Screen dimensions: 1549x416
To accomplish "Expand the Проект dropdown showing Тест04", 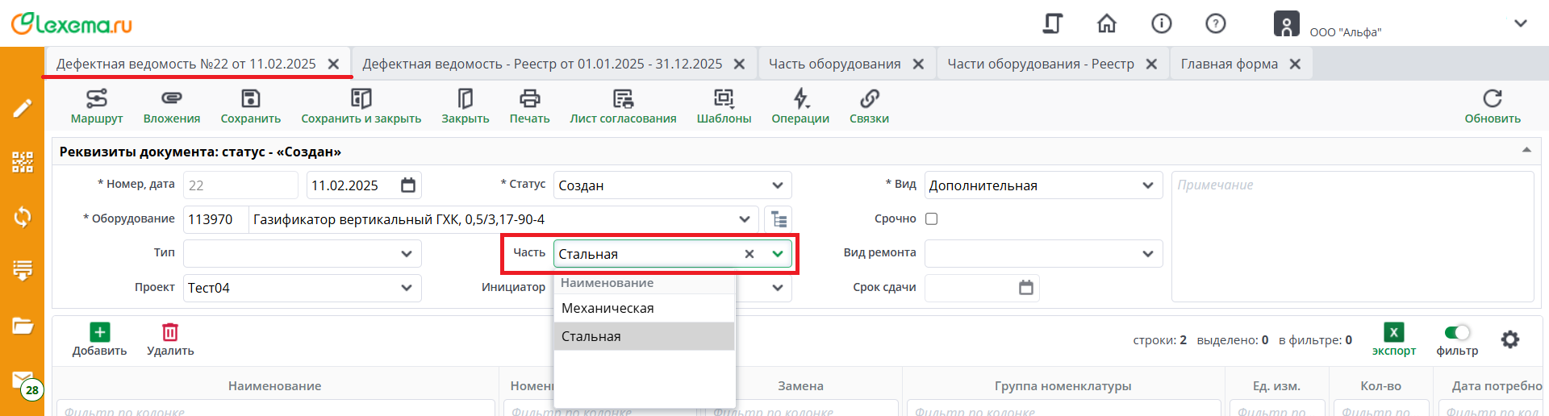I will click(407, 288).
